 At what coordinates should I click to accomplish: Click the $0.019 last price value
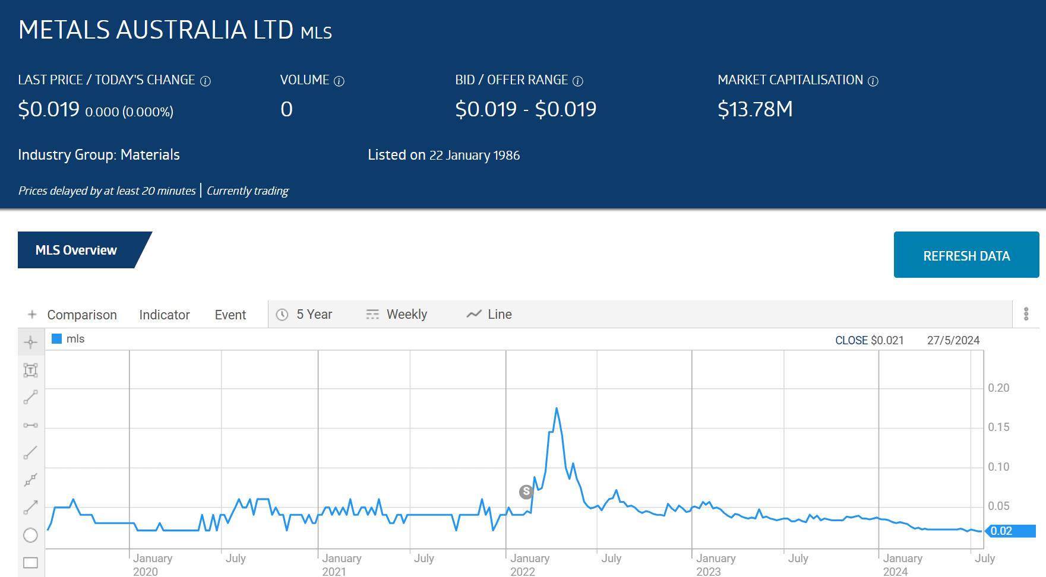coord(49,109)
